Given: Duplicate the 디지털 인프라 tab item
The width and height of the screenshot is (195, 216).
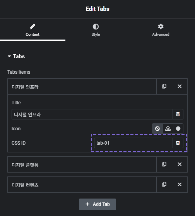Looking at the screenshot, I should (x=164, y=86).
